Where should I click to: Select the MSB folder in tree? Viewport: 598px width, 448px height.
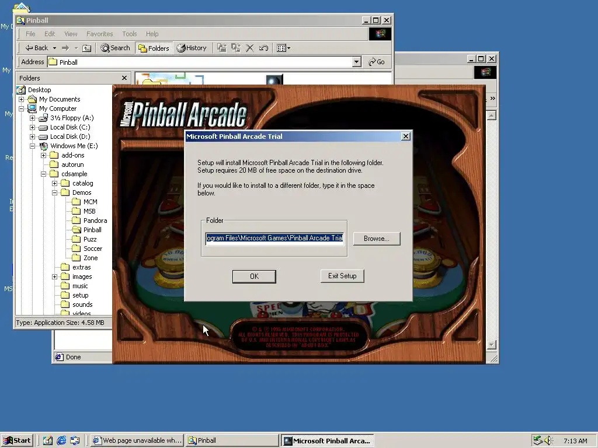coord(89,211)
